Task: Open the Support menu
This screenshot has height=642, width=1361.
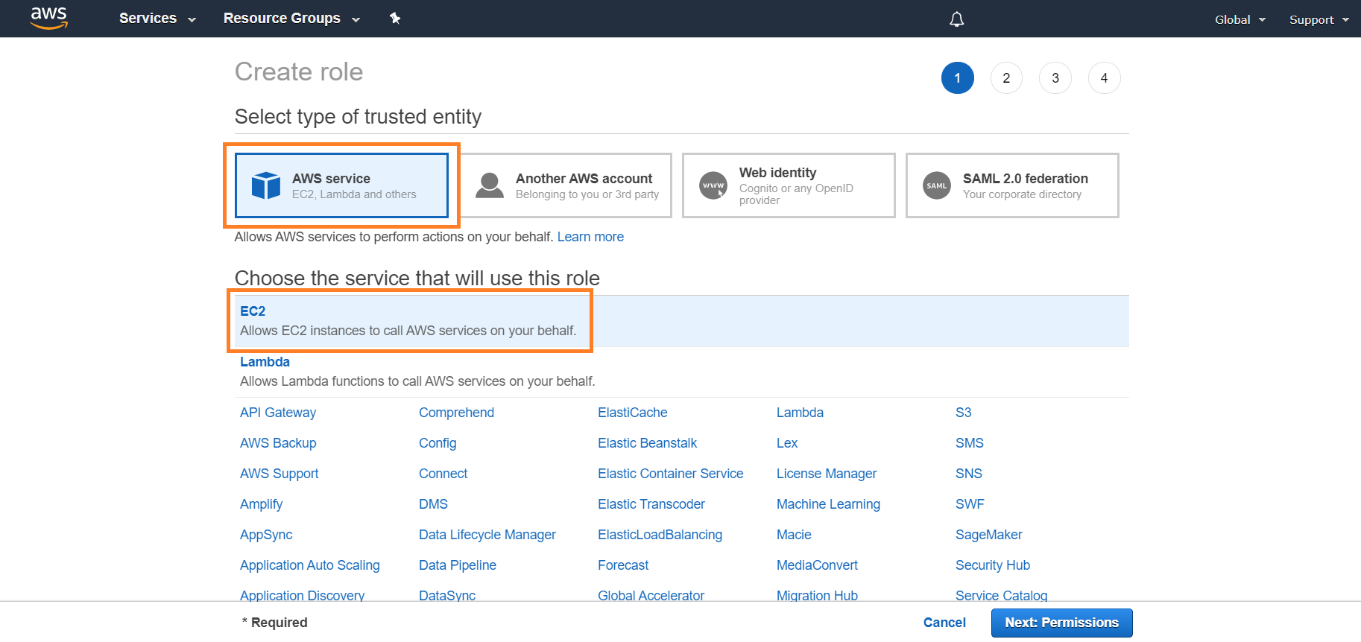Action: tap(1319, 20)
